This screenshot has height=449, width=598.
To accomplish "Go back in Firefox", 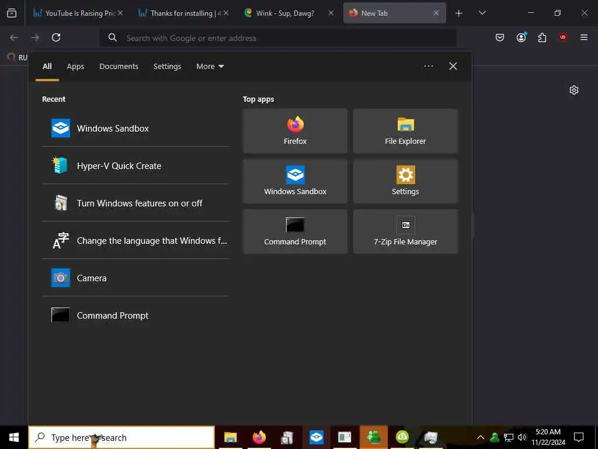I will 14,37.
